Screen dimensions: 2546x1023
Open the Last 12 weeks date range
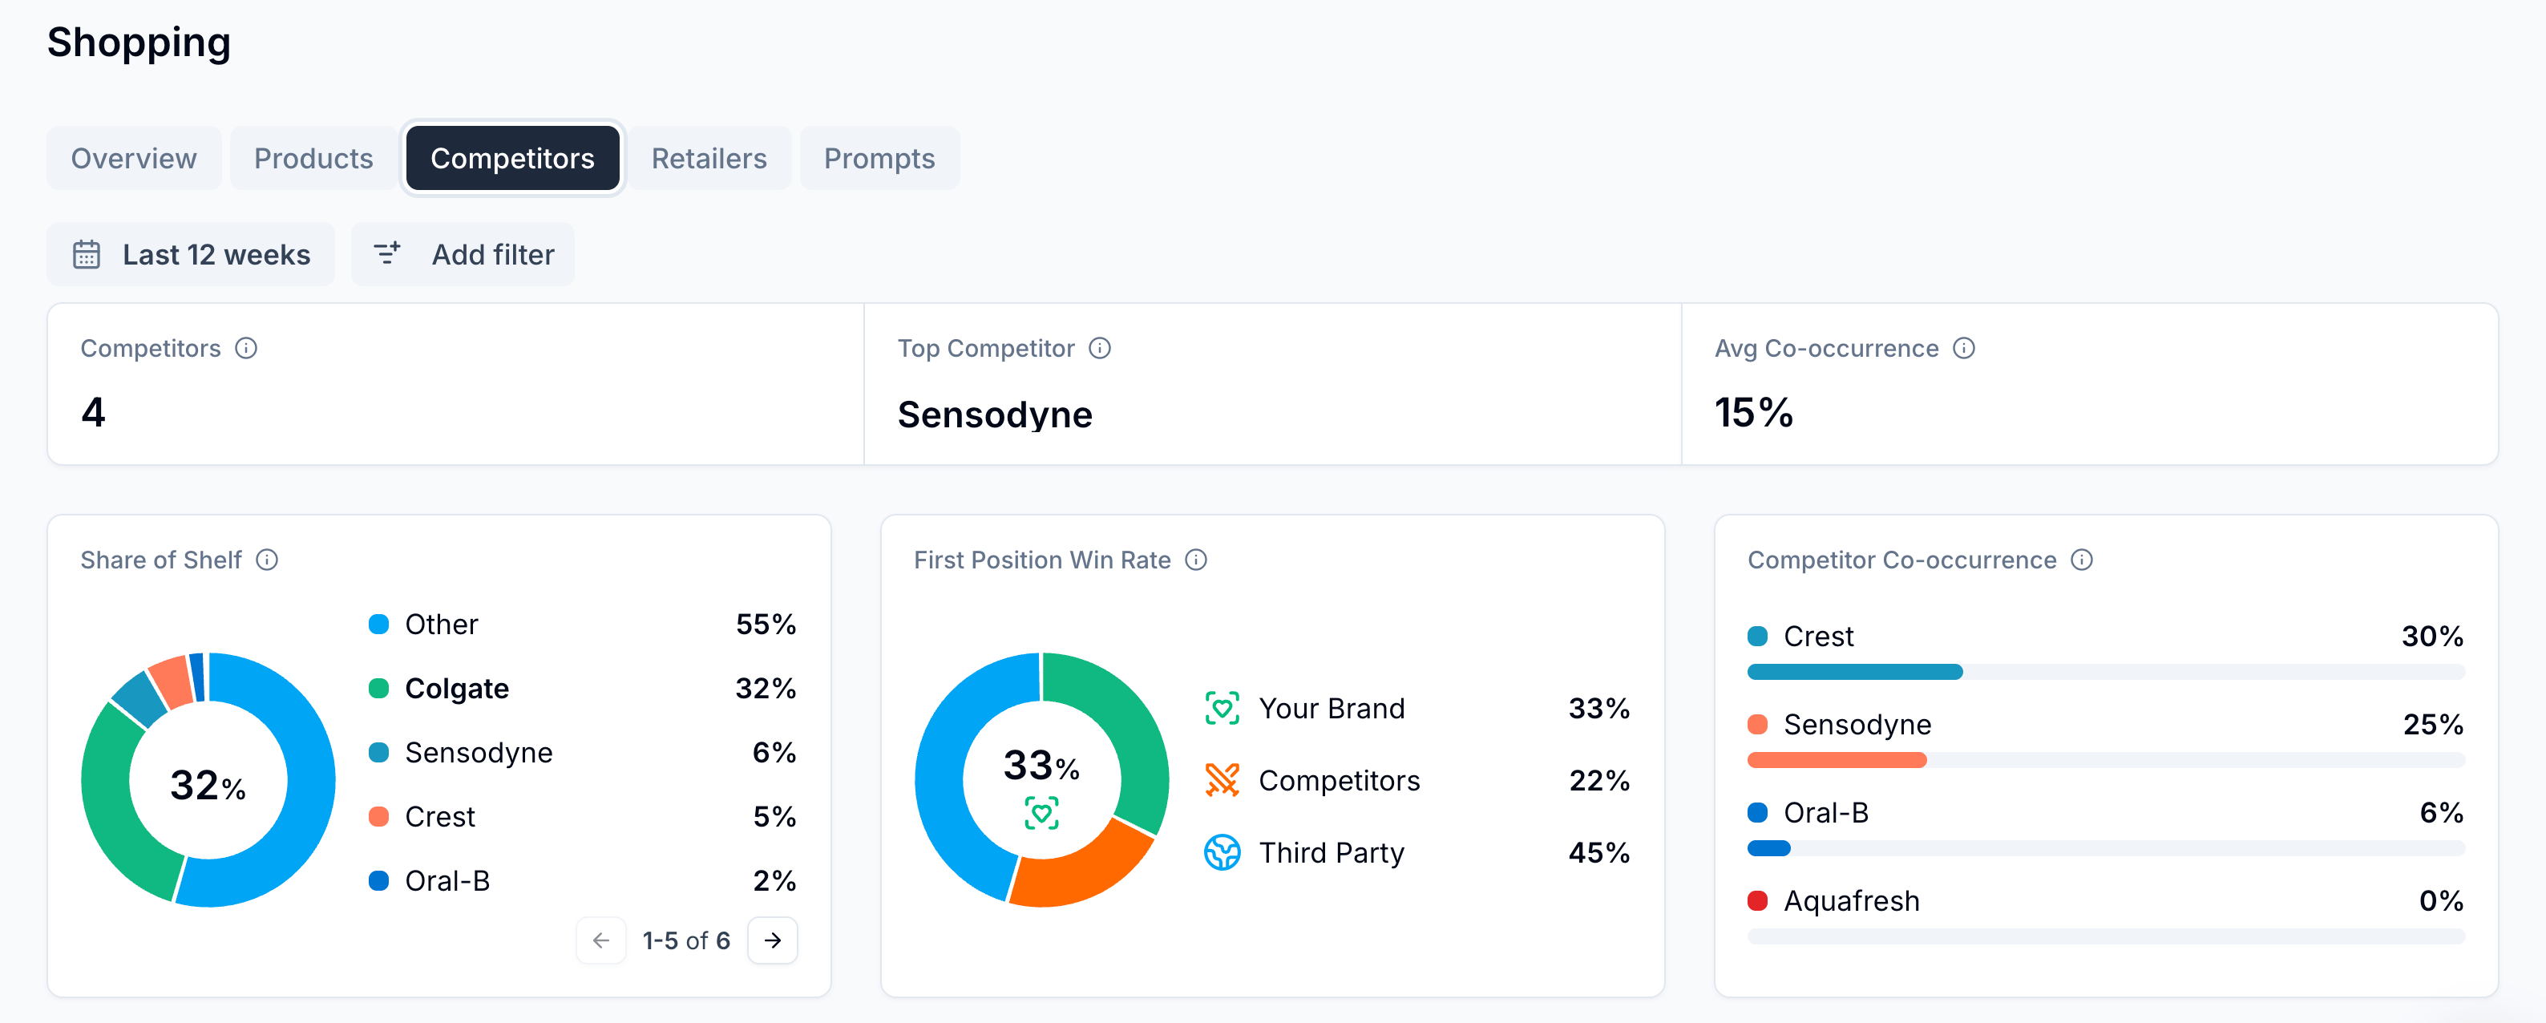pos(191,254)
